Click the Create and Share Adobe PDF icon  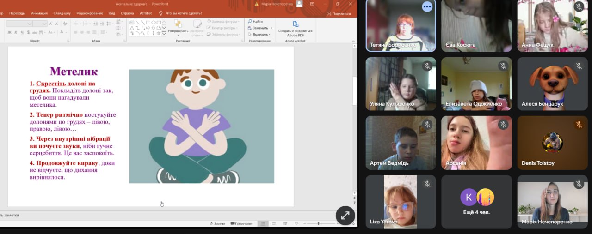(295, 24)
